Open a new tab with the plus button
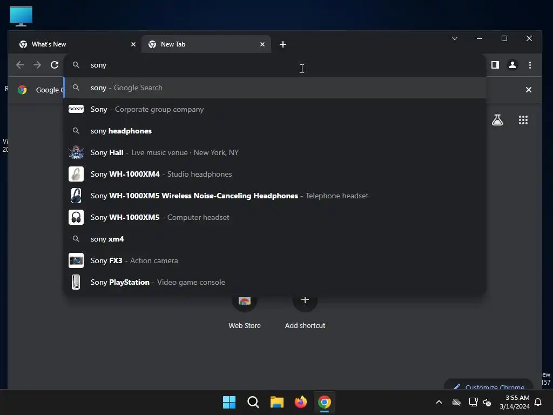553x415 pixels. [283, 44]
